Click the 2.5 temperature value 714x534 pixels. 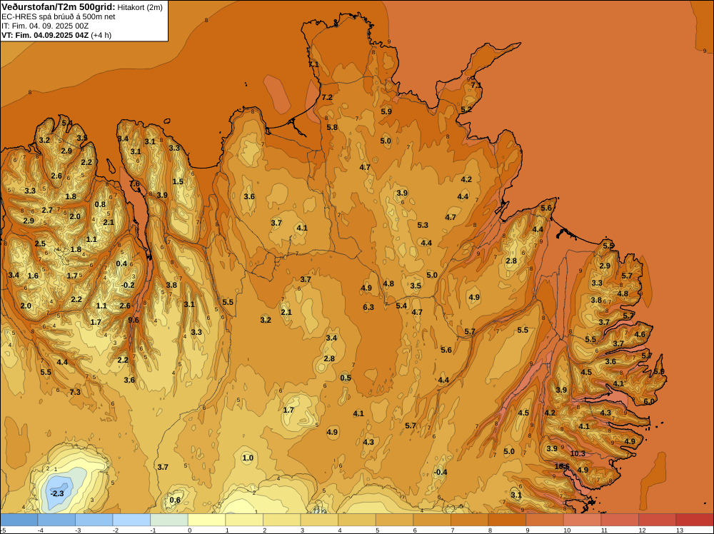40,243
